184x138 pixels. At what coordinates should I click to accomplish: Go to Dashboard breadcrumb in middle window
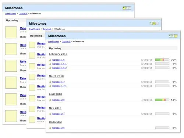pos(35,29)
